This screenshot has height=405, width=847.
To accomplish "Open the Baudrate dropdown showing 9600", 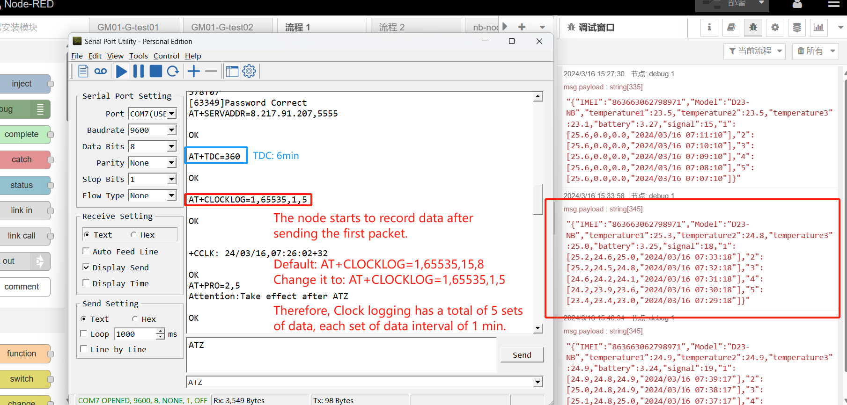I will click(152, 130).
